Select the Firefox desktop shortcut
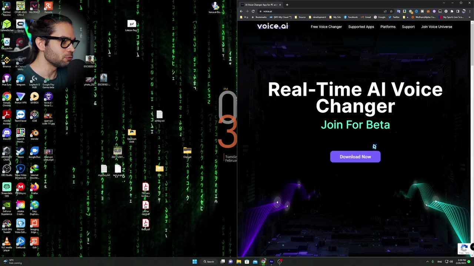This screenshot has width=474, height=266. pos(34,188)
